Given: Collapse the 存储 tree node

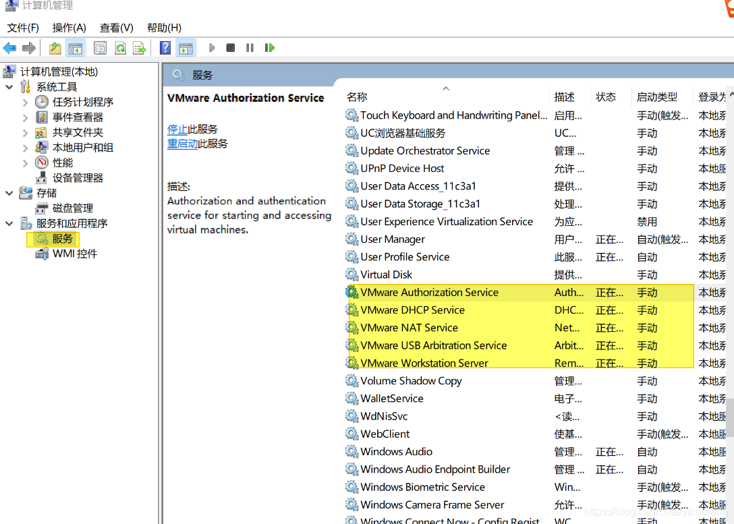Looking at the screenshot, I should coord(9,194).
